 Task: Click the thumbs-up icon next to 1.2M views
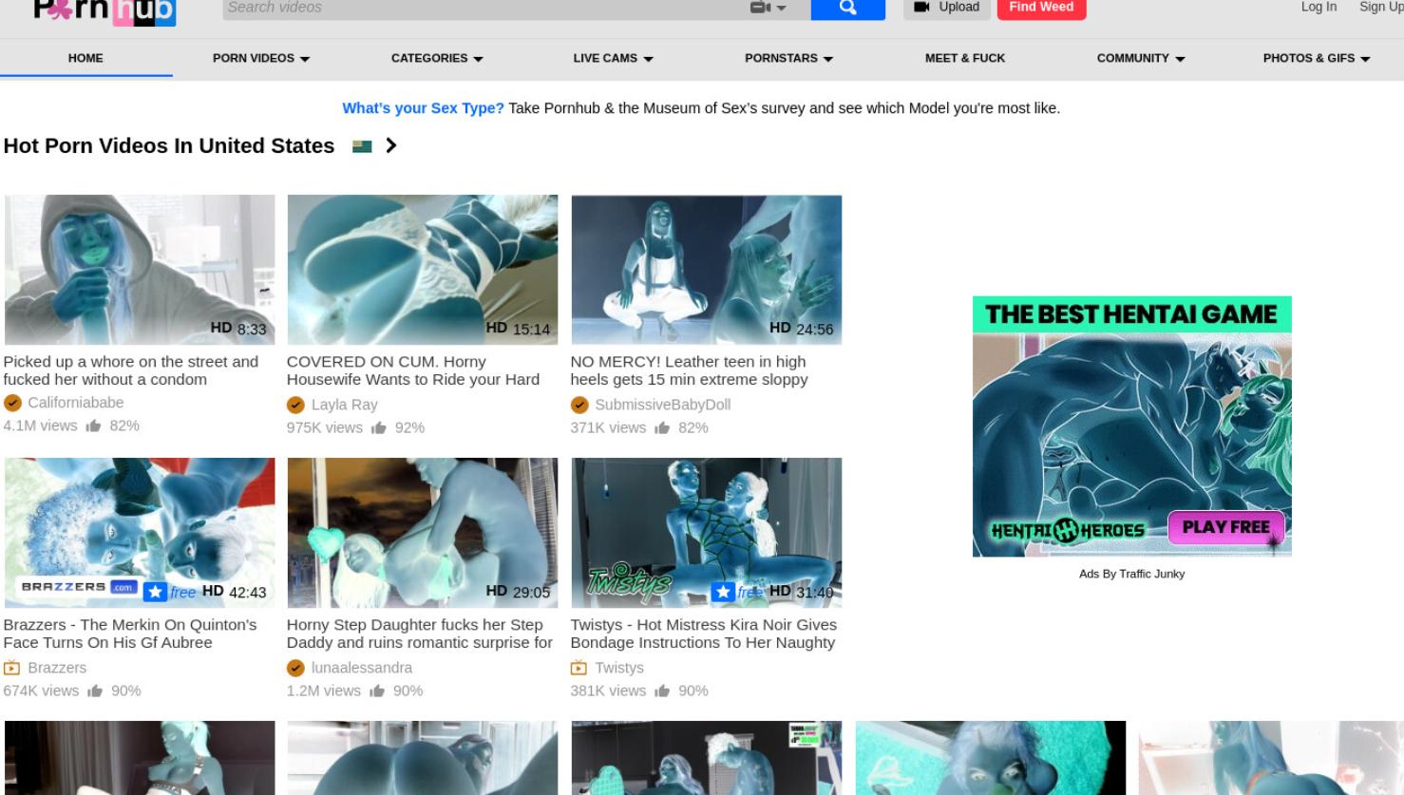point(377,691)
